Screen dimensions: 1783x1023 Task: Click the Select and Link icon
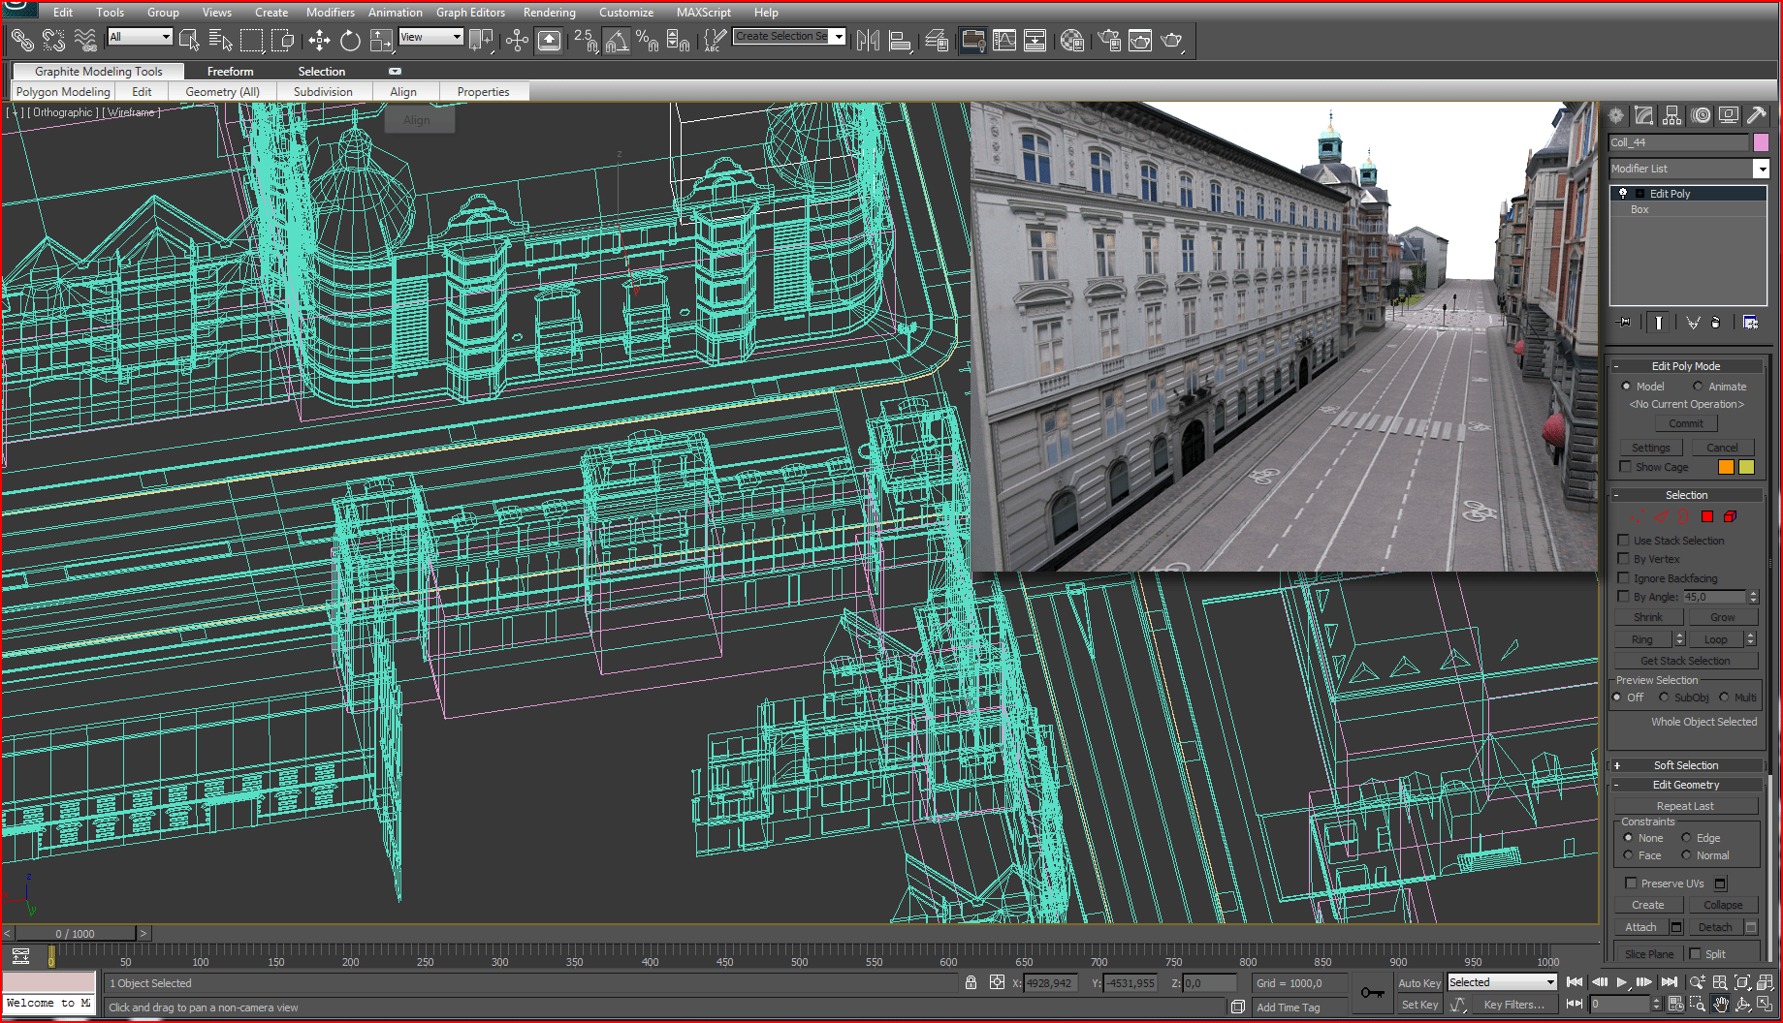[x=22, y=41]
